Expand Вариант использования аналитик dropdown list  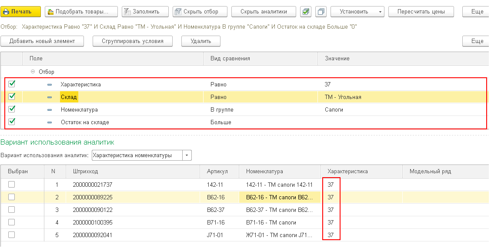187,155
